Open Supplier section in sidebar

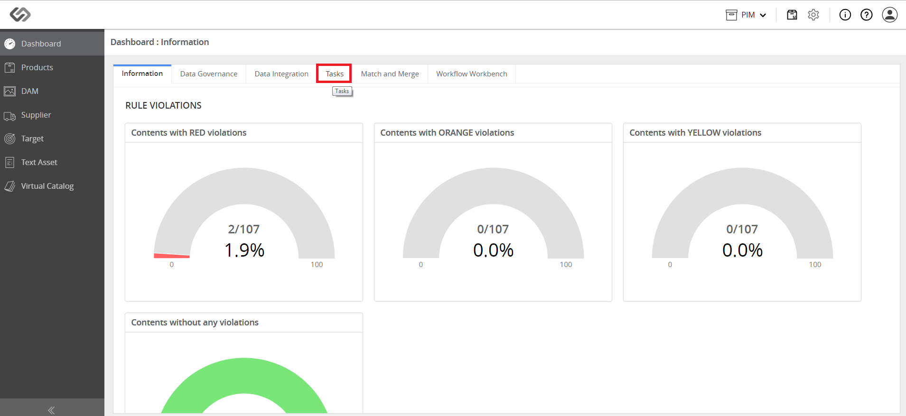point(52,115)
